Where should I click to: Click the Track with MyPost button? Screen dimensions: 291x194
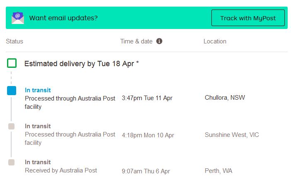(248, 18)
